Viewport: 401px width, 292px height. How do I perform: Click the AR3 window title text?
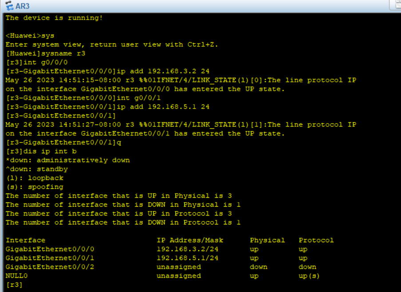coord(22,6)
